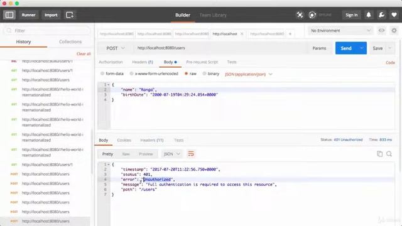Search within the response body
402x226 pixels.
tap(389, 154)
